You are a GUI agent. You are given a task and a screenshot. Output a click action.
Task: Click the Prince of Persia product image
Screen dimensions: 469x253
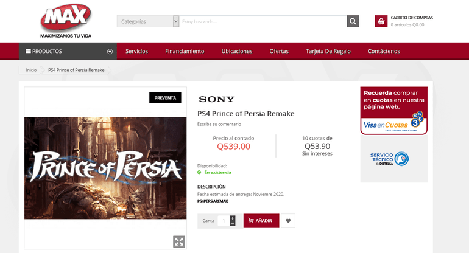[x=105, y=167]
